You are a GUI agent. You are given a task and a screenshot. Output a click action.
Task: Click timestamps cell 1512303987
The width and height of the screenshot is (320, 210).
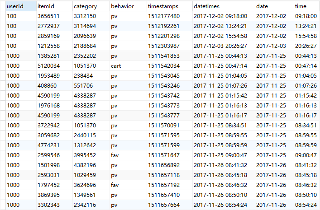pyautogui.click(x=170, y=46)
